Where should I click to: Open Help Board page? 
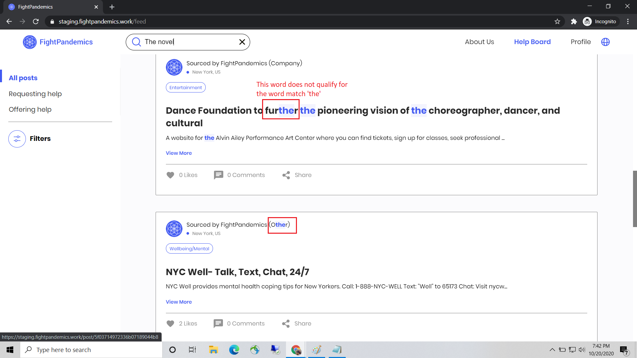(532, 42)
